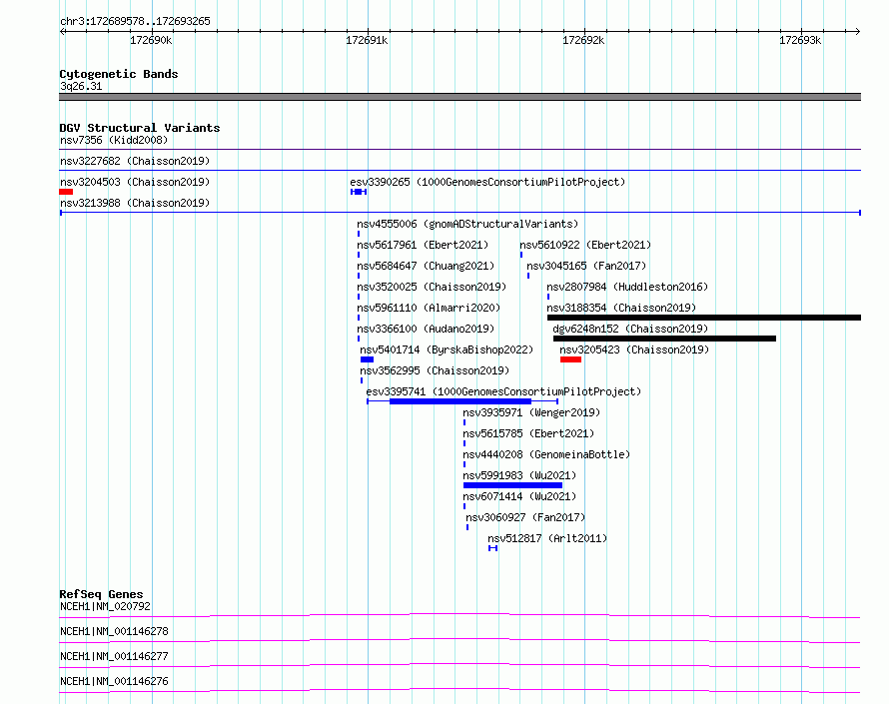The image size is (889, 704).
Task: Click the 172691k ruler position
Action: (367, 40)
